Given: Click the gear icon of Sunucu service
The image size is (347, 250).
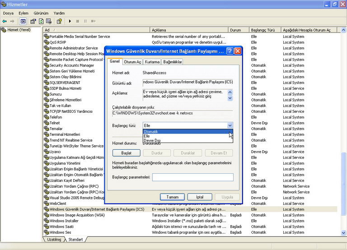Looking at the screenshot, I should (47, 94).
